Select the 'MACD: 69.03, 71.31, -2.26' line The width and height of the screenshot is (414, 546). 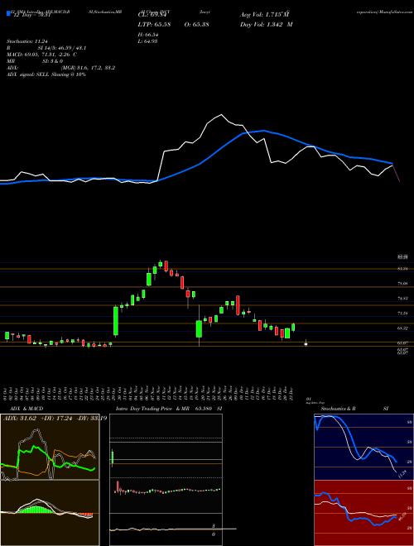click(x=42, y=55)
